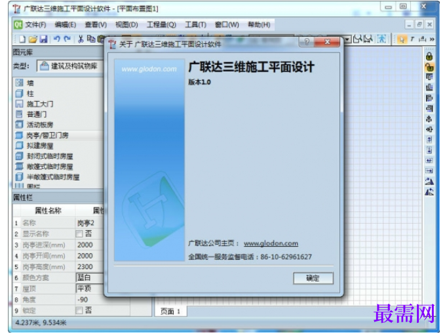Click the center vertically align icon

429,119
